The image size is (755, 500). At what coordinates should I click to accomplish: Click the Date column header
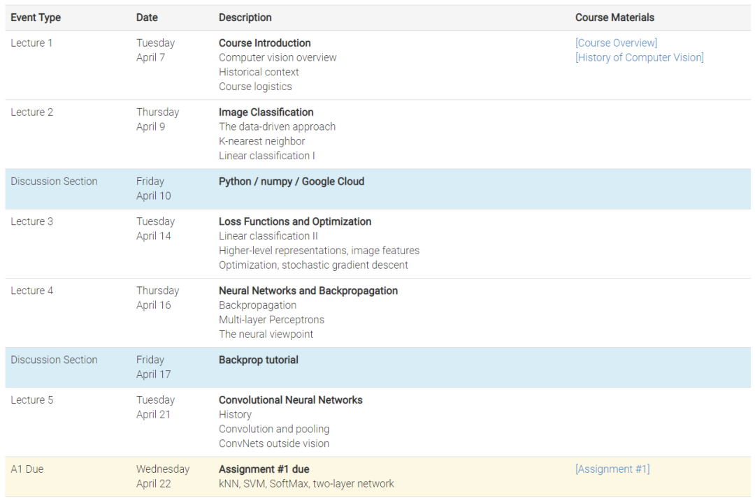pos(147,17)
